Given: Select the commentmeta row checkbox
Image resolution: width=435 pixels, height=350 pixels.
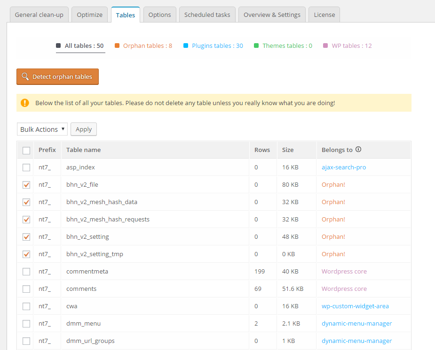Looking at the screenshot, I should pos(26,272).
